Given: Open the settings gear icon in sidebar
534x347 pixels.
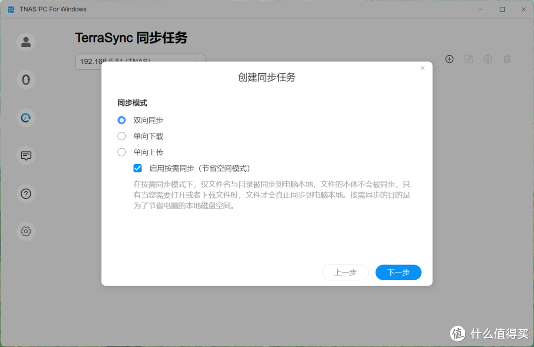Looking at the screenshot, I should click(26, 231).
